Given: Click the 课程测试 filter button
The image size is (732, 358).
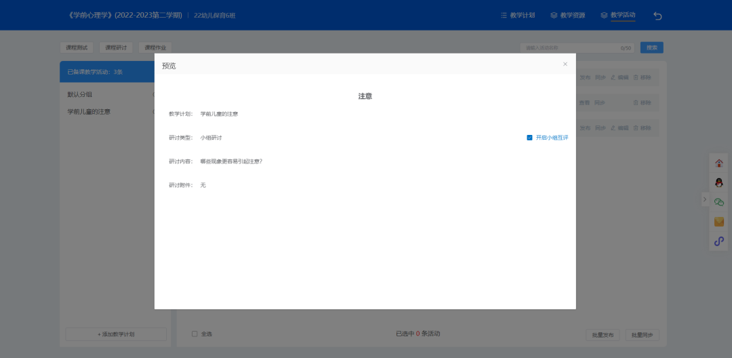Looking at the screenshot, I should [77, 47].
